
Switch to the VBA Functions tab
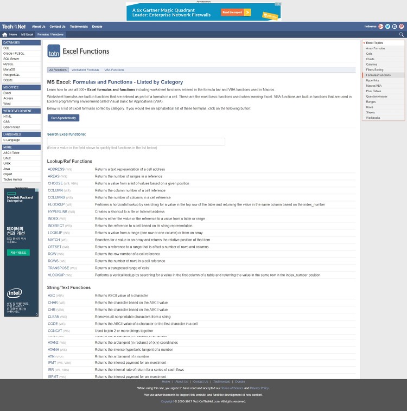(x=114, y=70)
